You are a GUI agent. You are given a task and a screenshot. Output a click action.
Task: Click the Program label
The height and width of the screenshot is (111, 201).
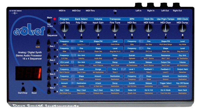(64, 19)
